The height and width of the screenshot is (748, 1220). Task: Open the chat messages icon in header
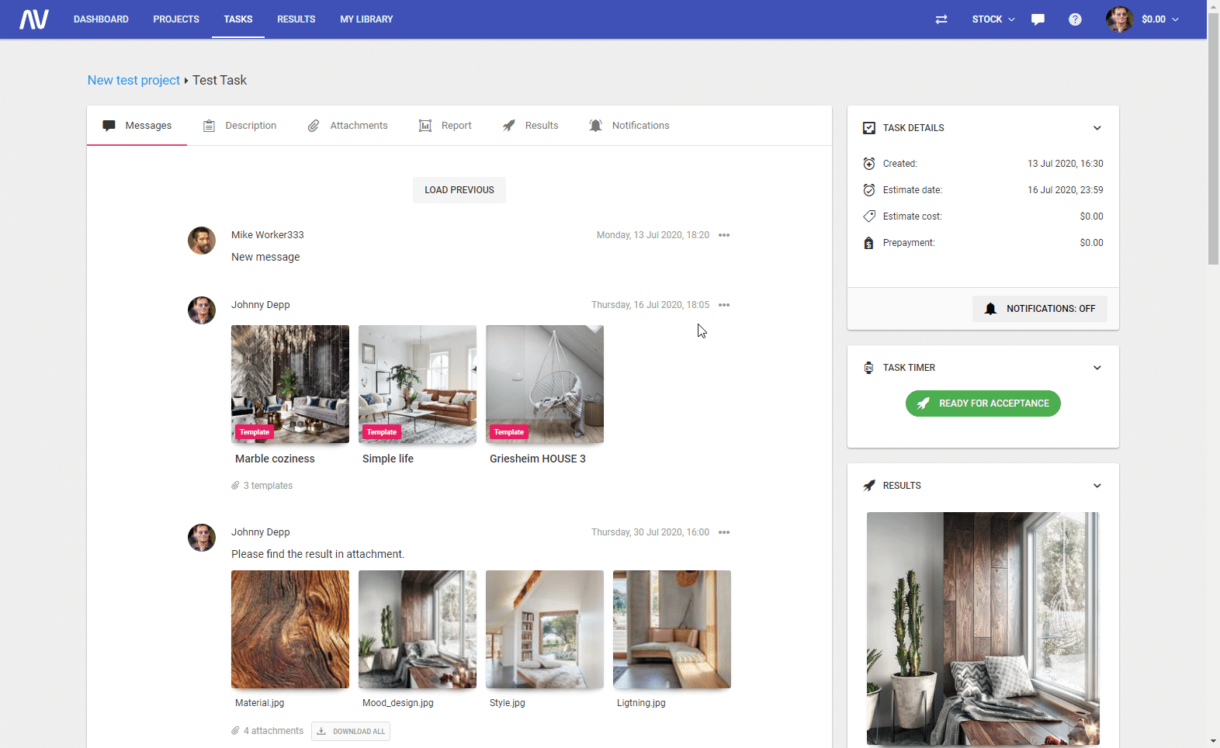point(1038,19)
